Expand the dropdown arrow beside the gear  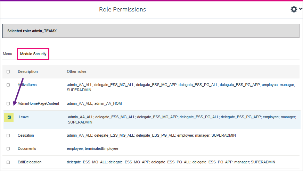[x=301, y=9]
